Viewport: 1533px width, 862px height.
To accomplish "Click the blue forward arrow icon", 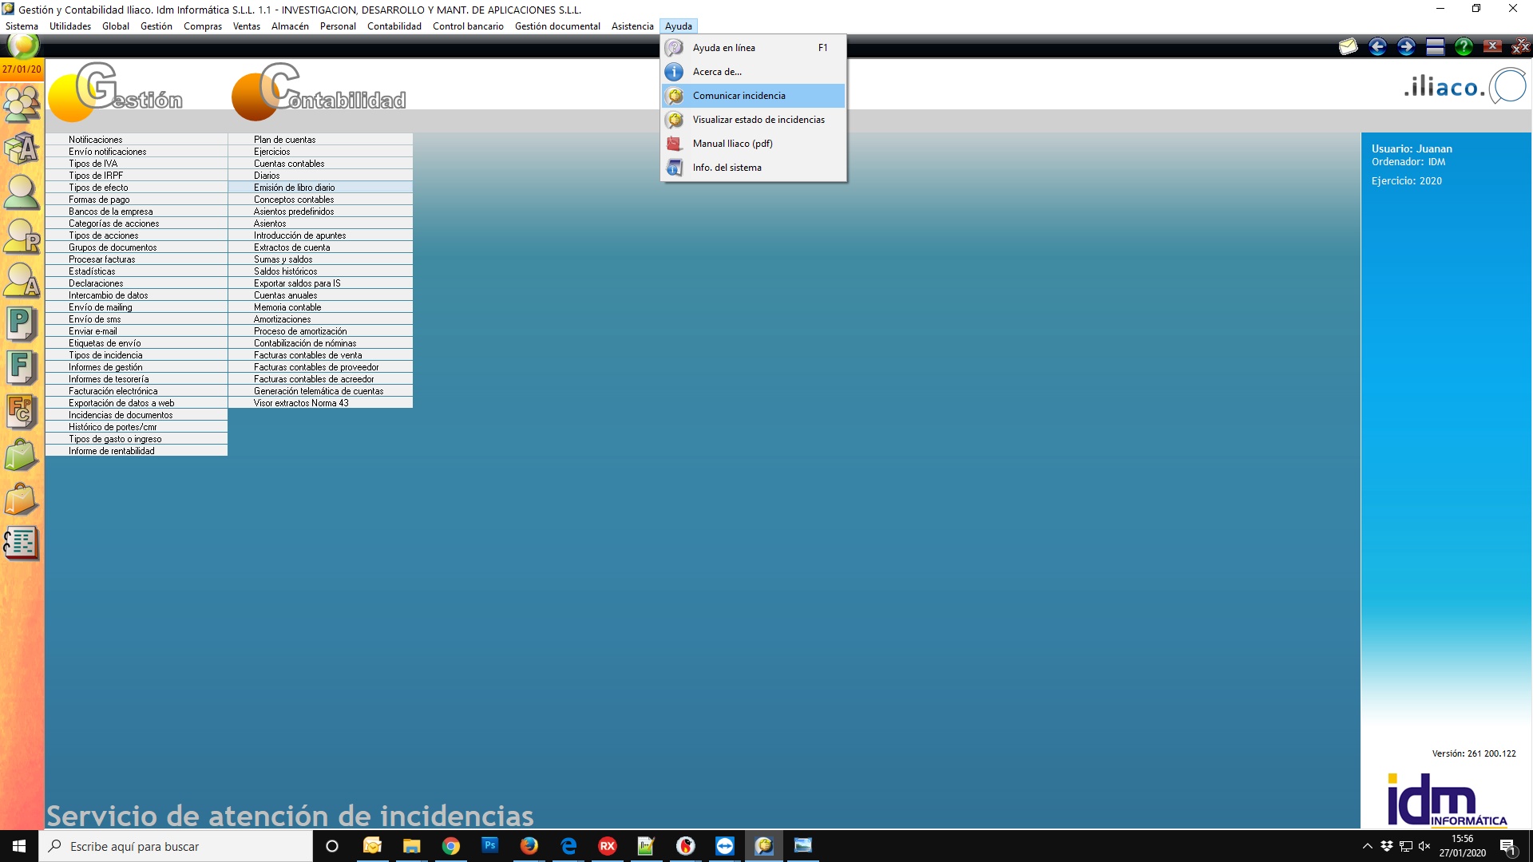I will coord(1406,47).
